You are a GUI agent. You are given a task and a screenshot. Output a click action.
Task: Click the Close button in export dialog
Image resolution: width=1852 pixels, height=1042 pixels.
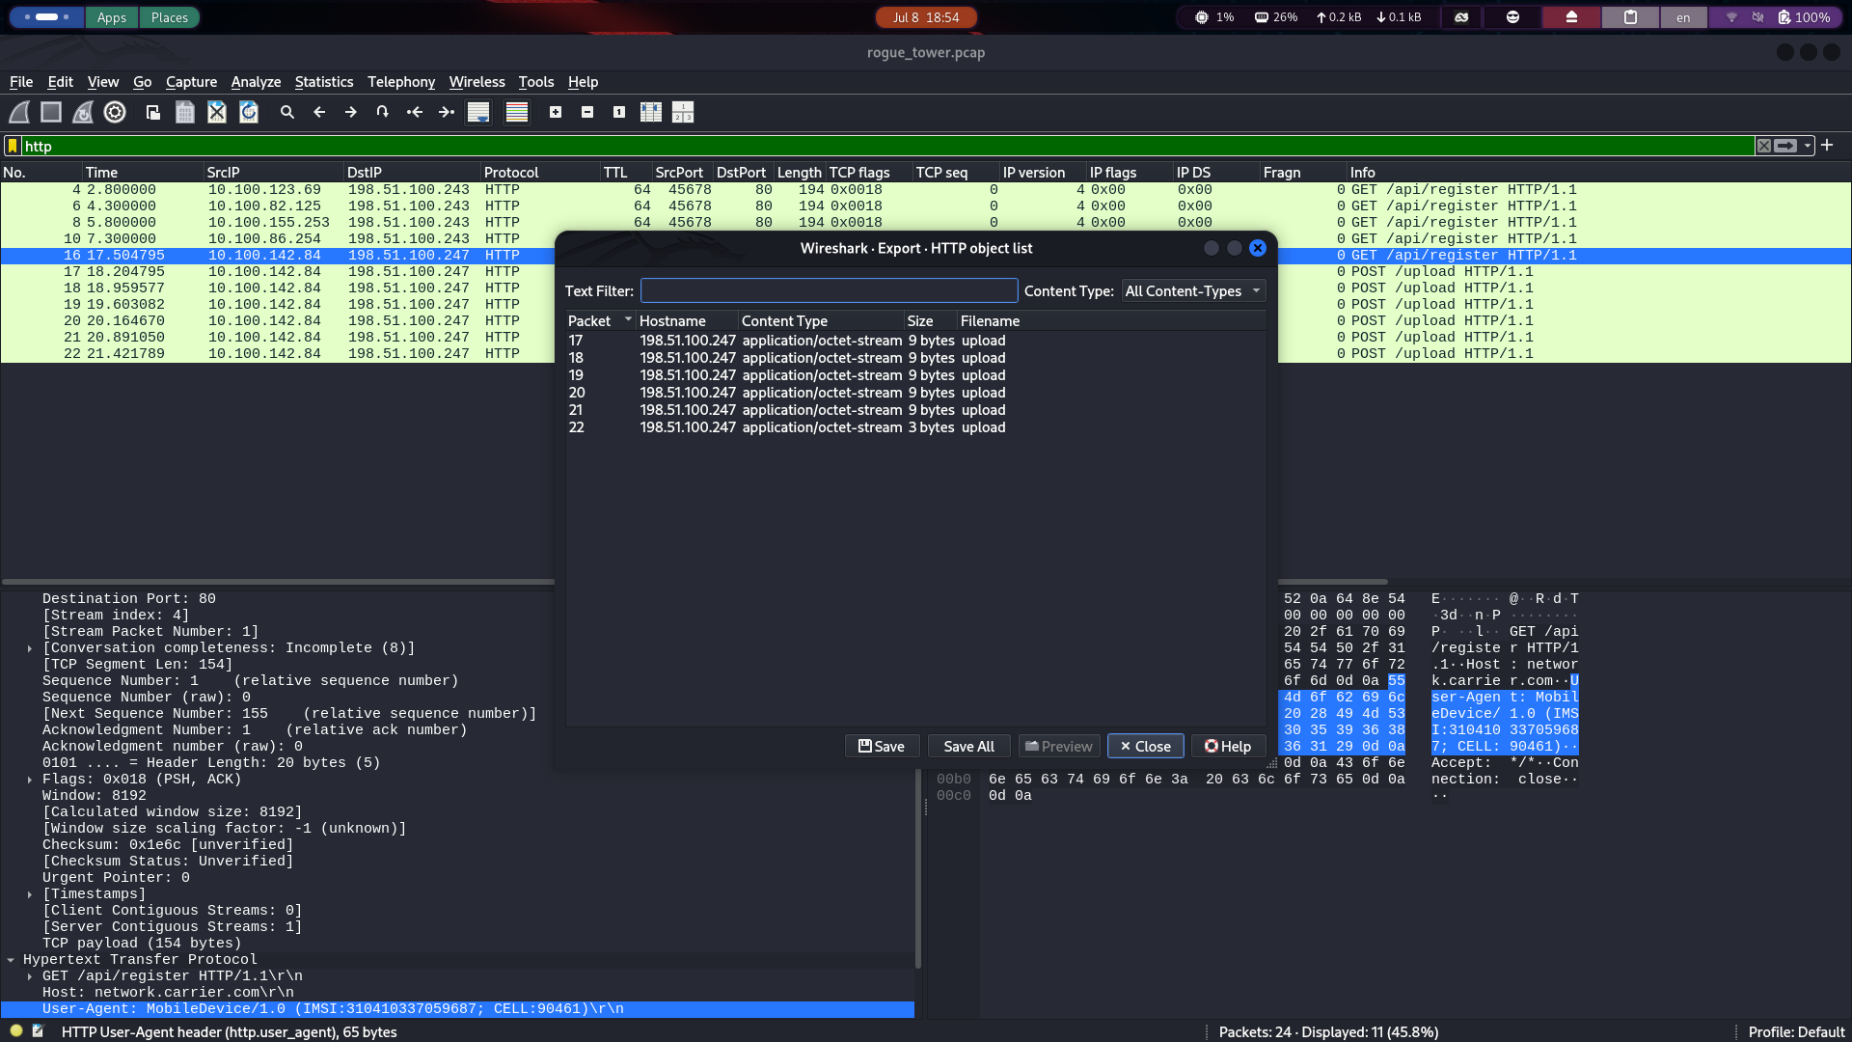tap(1146, 746)
